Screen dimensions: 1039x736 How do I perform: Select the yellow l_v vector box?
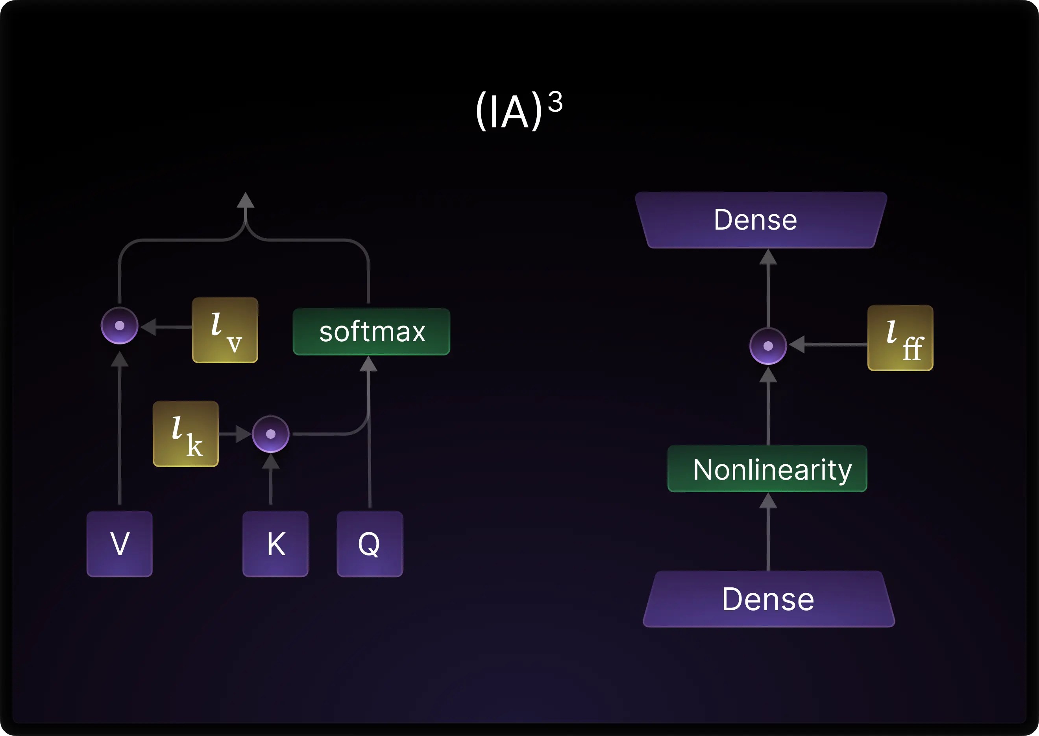click(225, 330)
